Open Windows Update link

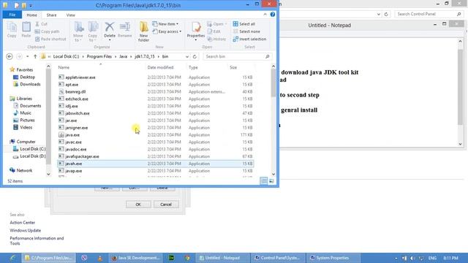pyautogui.click(x=26, y=230)
